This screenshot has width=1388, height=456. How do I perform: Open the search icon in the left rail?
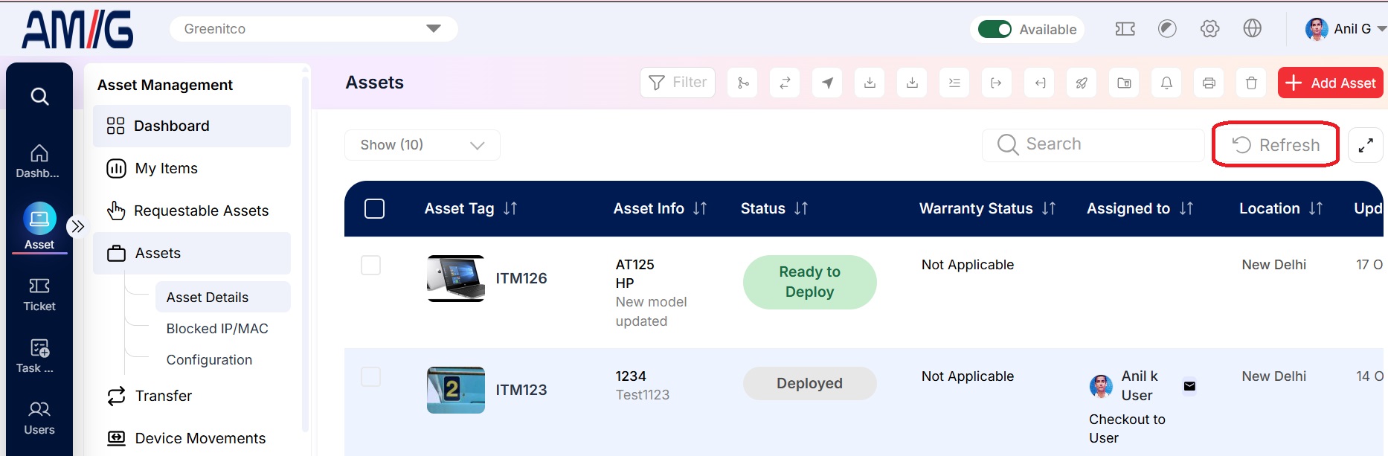tap(39, 96)
